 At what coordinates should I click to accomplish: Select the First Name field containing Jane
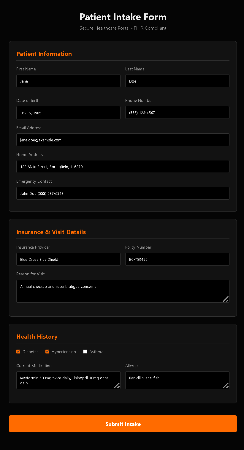[x=68, y=81]
